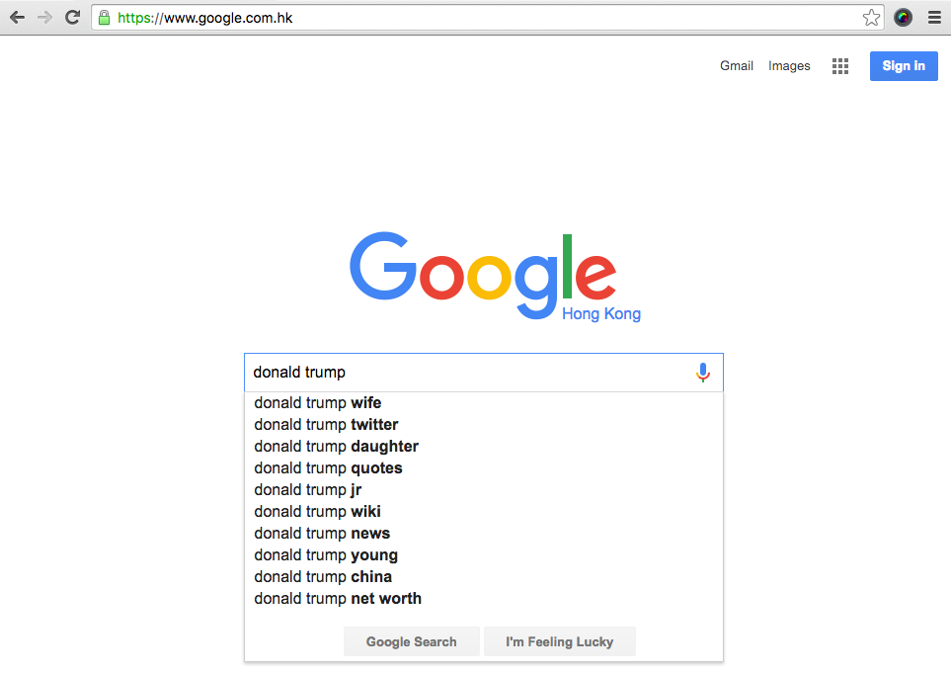Click the browser back arrow
The height and width of the screenshot is (674, 951).
pyautogui.click(x=18, y=18)
